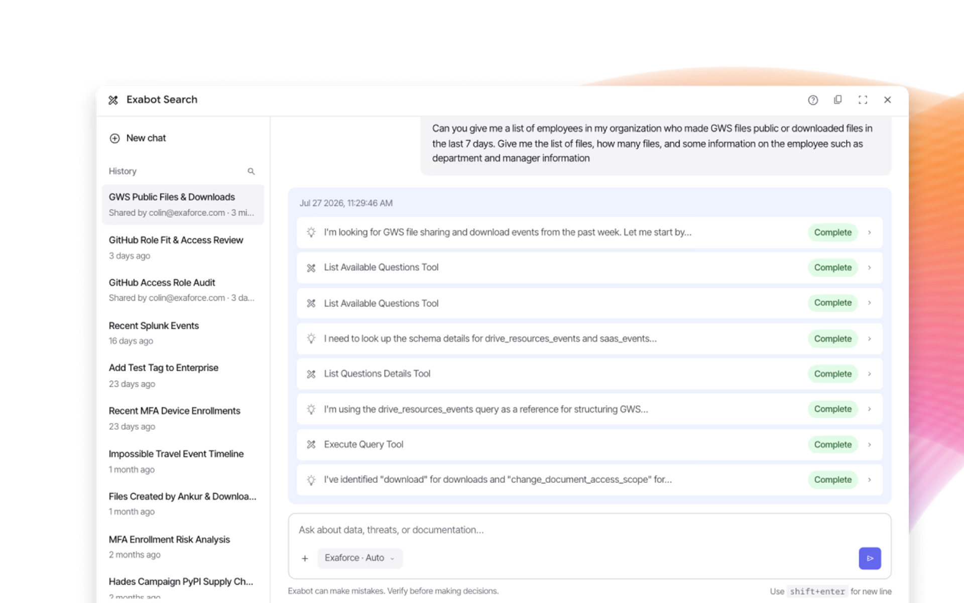The width and height of the screenshot is (964, 603).
Task: Click 'I'm using the drive_resources_events query' text
Action: (486, 409)
